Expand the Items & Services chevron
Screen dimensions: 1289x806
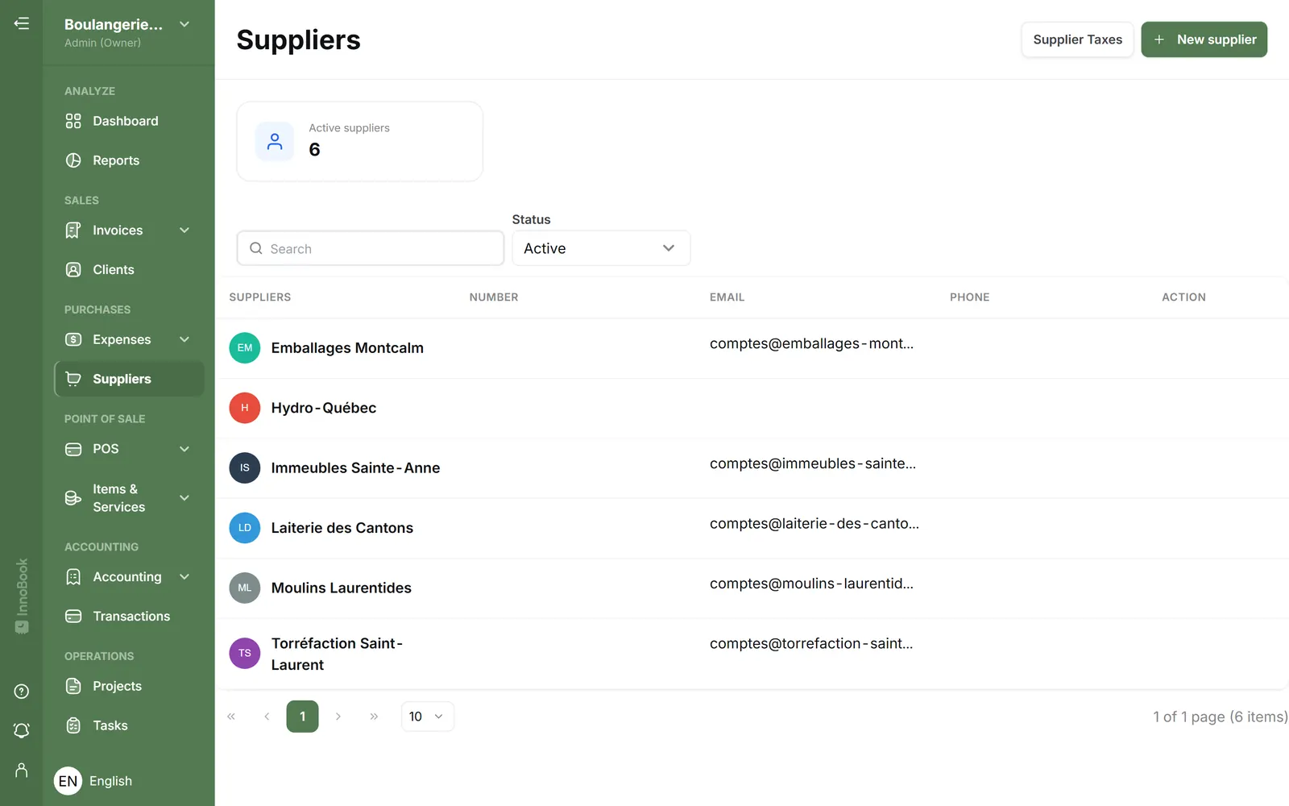(184, 498)
